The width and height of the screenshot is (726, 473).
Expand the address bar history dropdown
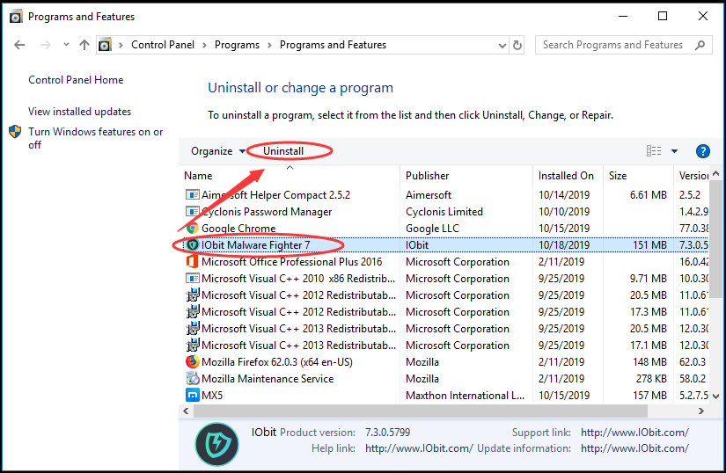tap(502, 46)
